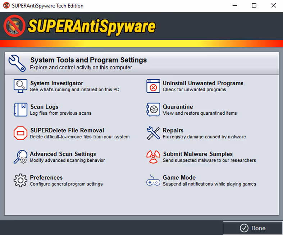
Task: Click the checkmark icon on Done
Action: [244, 228]
